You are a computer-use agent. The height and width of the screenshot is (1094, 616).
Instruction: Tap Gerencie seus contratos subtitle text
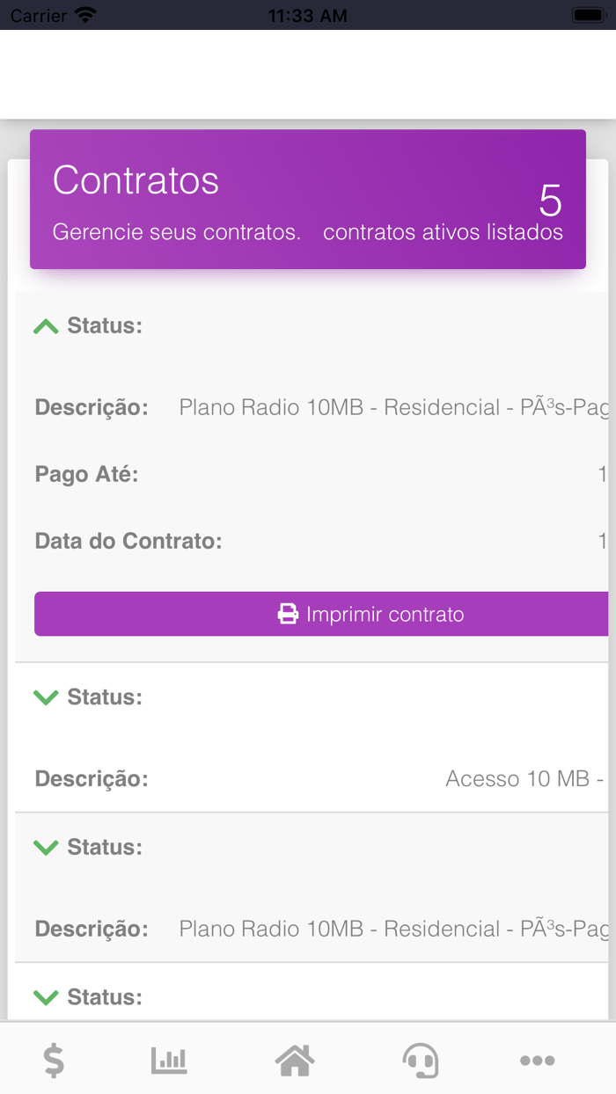tap(176, 232)
